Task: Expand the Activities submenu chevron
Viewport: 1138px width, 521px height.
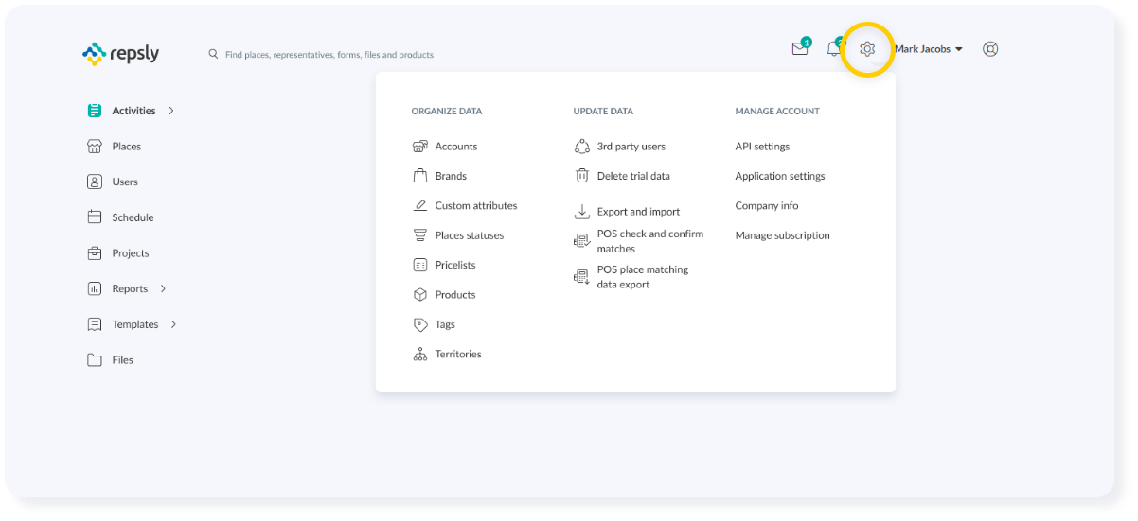Action: pos(171,111)
